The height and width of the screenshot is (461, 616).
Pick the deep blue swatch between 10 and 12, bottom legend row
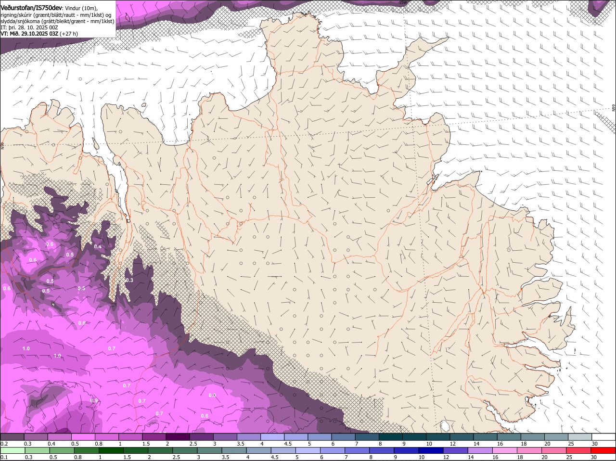coord(432,450)
